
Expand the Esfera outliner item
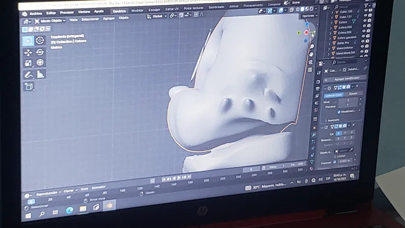pyautogui.click(x=331, y=23)
